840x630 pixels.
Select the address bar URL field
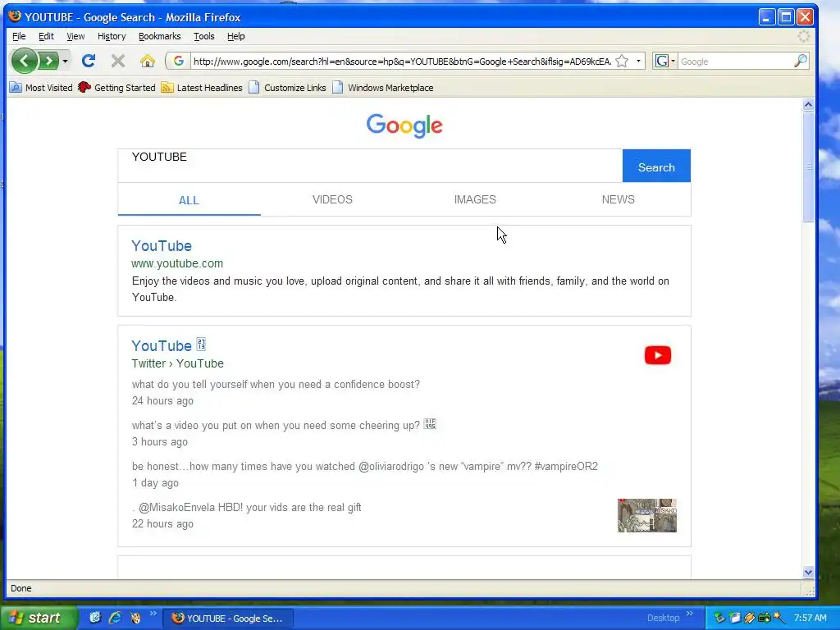point(402,61)
